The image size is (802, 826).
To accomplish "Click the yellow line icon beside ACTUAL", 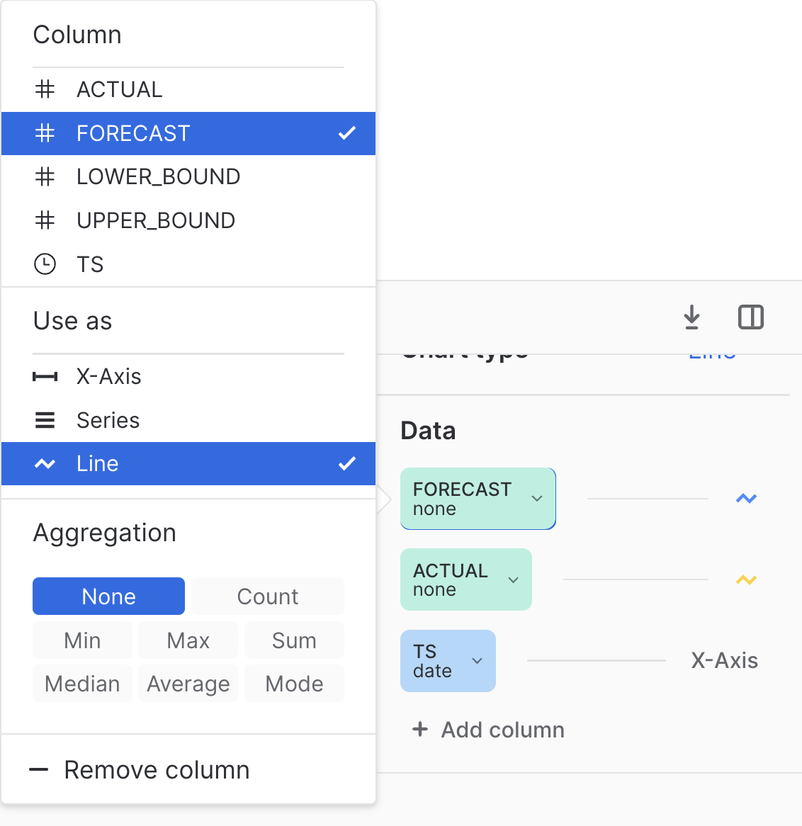I will click(745, 579).
